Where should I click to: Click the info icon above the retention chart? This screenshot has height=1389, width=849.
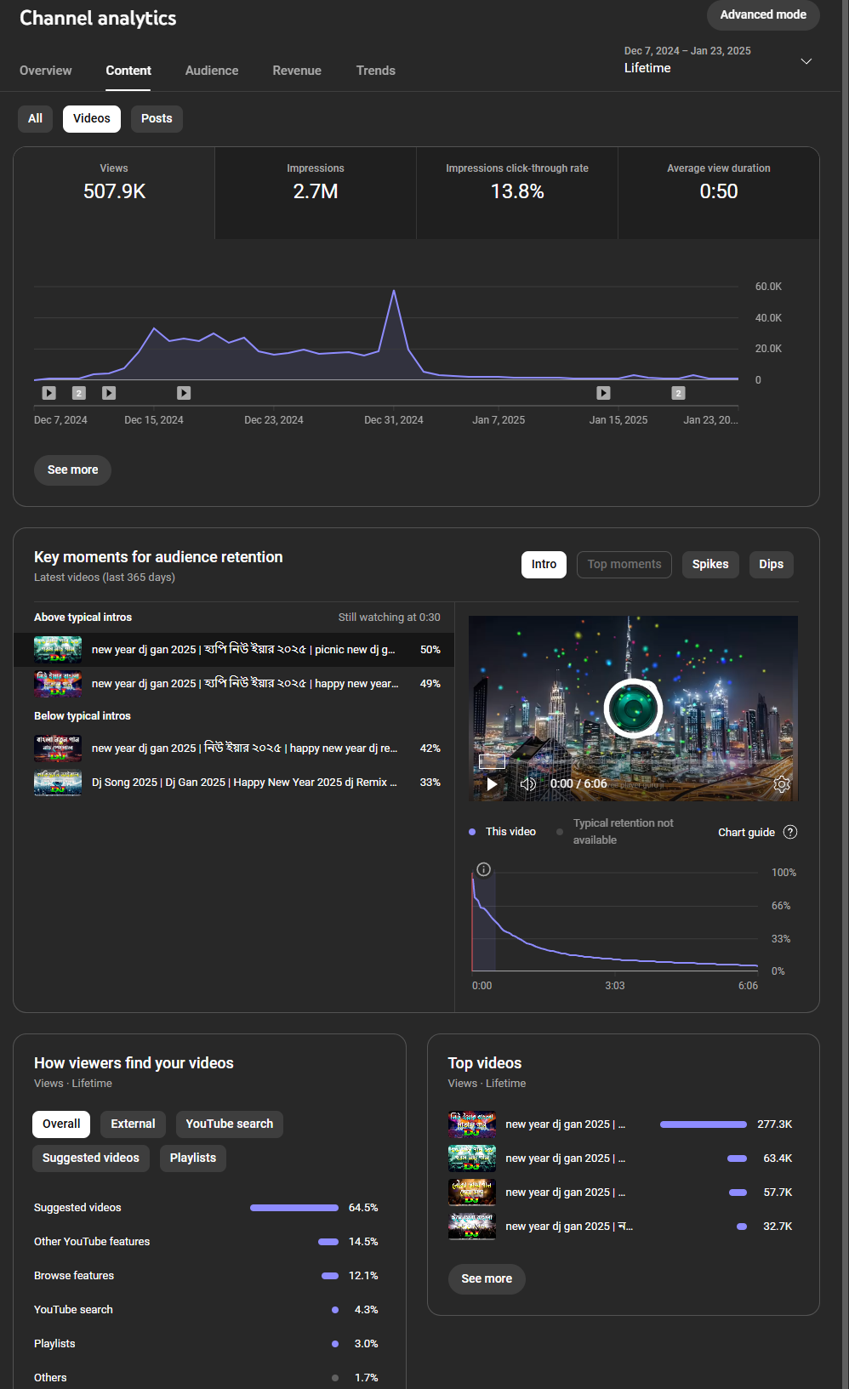point(483,869)
